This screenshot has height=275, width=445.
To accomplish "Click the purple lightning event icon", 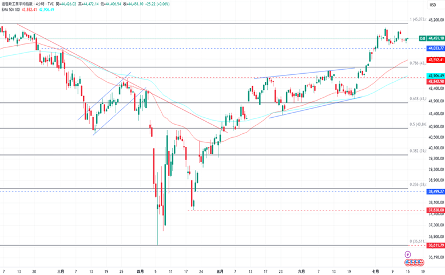I will click(408, 254).
